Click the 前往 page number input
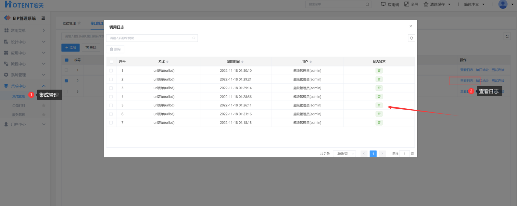The image size is (517, 206). point(404,154)
